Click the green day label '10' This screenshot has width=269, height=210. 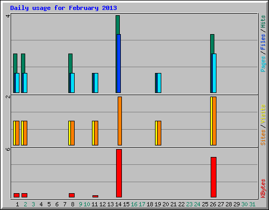pos(87,204)
